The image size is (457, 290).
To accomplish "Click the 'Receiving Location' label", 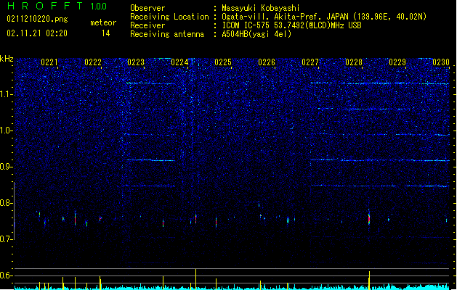I will tap(169, 17).
